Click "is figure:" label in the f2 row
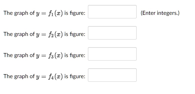 click(x=75, y=34)
